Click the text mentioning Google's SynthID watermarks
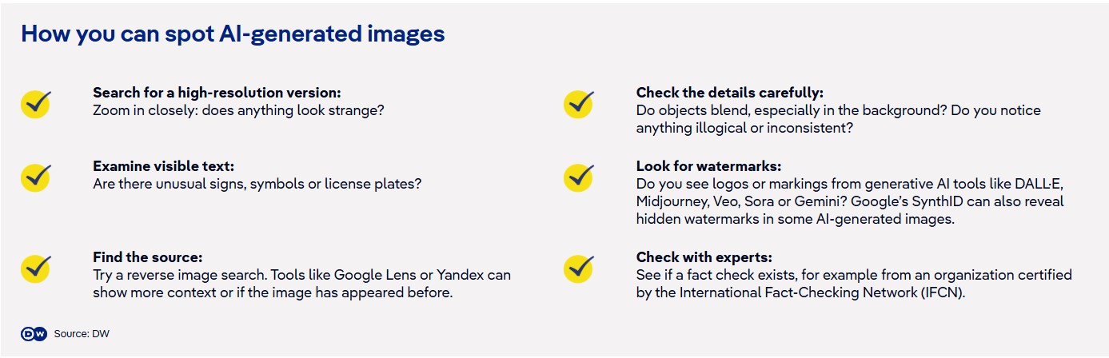Image resolution: width=1109 pixels, height=358 pixels. (850, 201)
